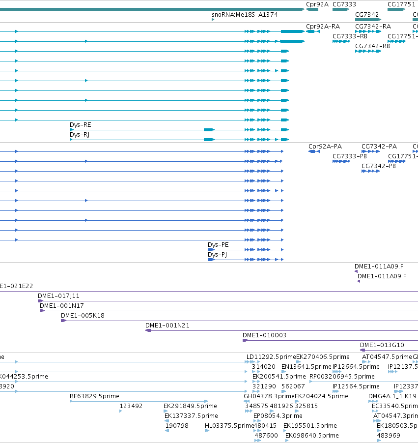
Task: Click the Cpr92A gene label
Action: point(317,4)
